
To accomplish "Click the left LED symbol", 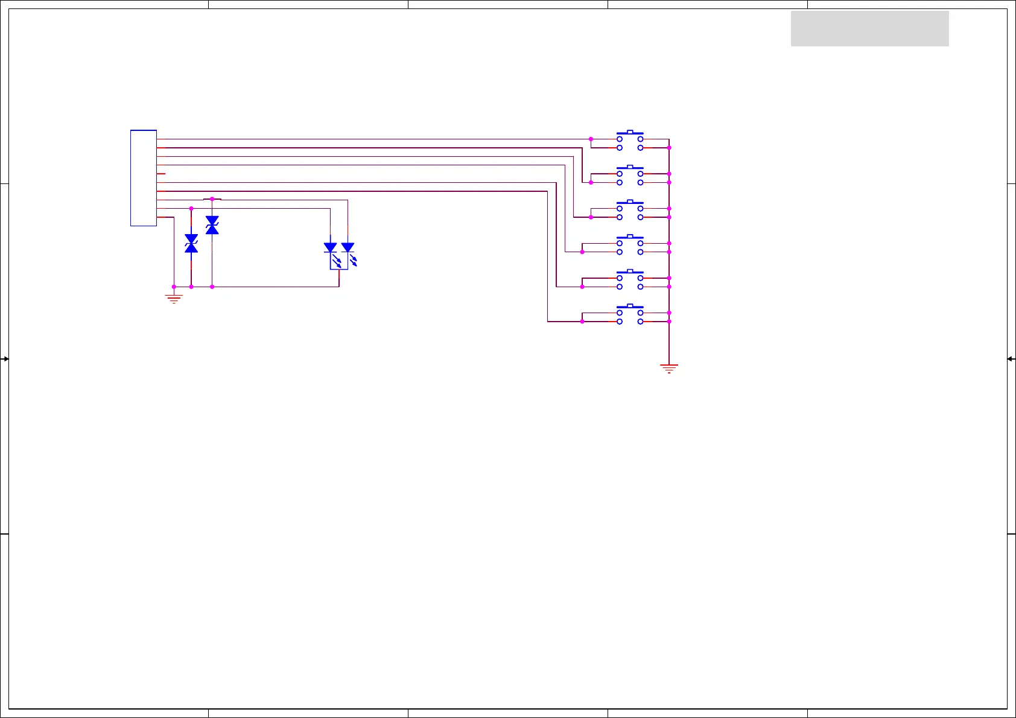I will pyautogui.click(x=331, y=249).
